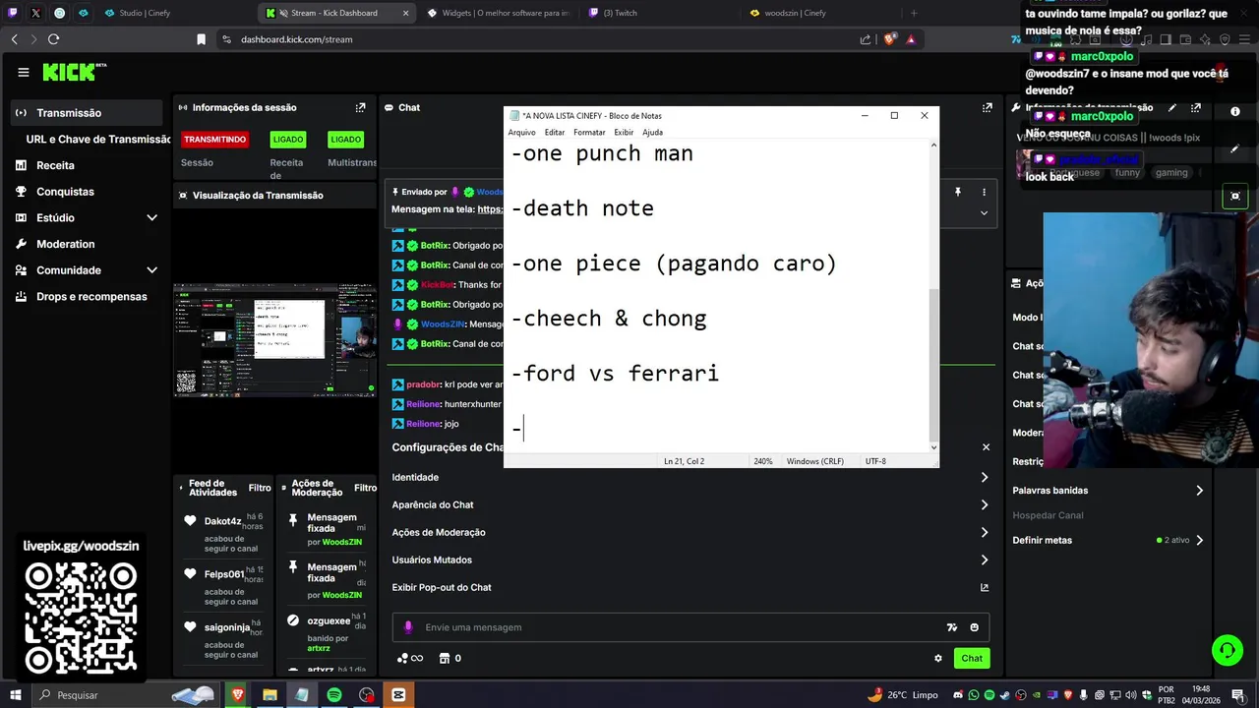Click the green support headset button
This screenshot has height=708, width=1259.
(x=1227, y=650)
